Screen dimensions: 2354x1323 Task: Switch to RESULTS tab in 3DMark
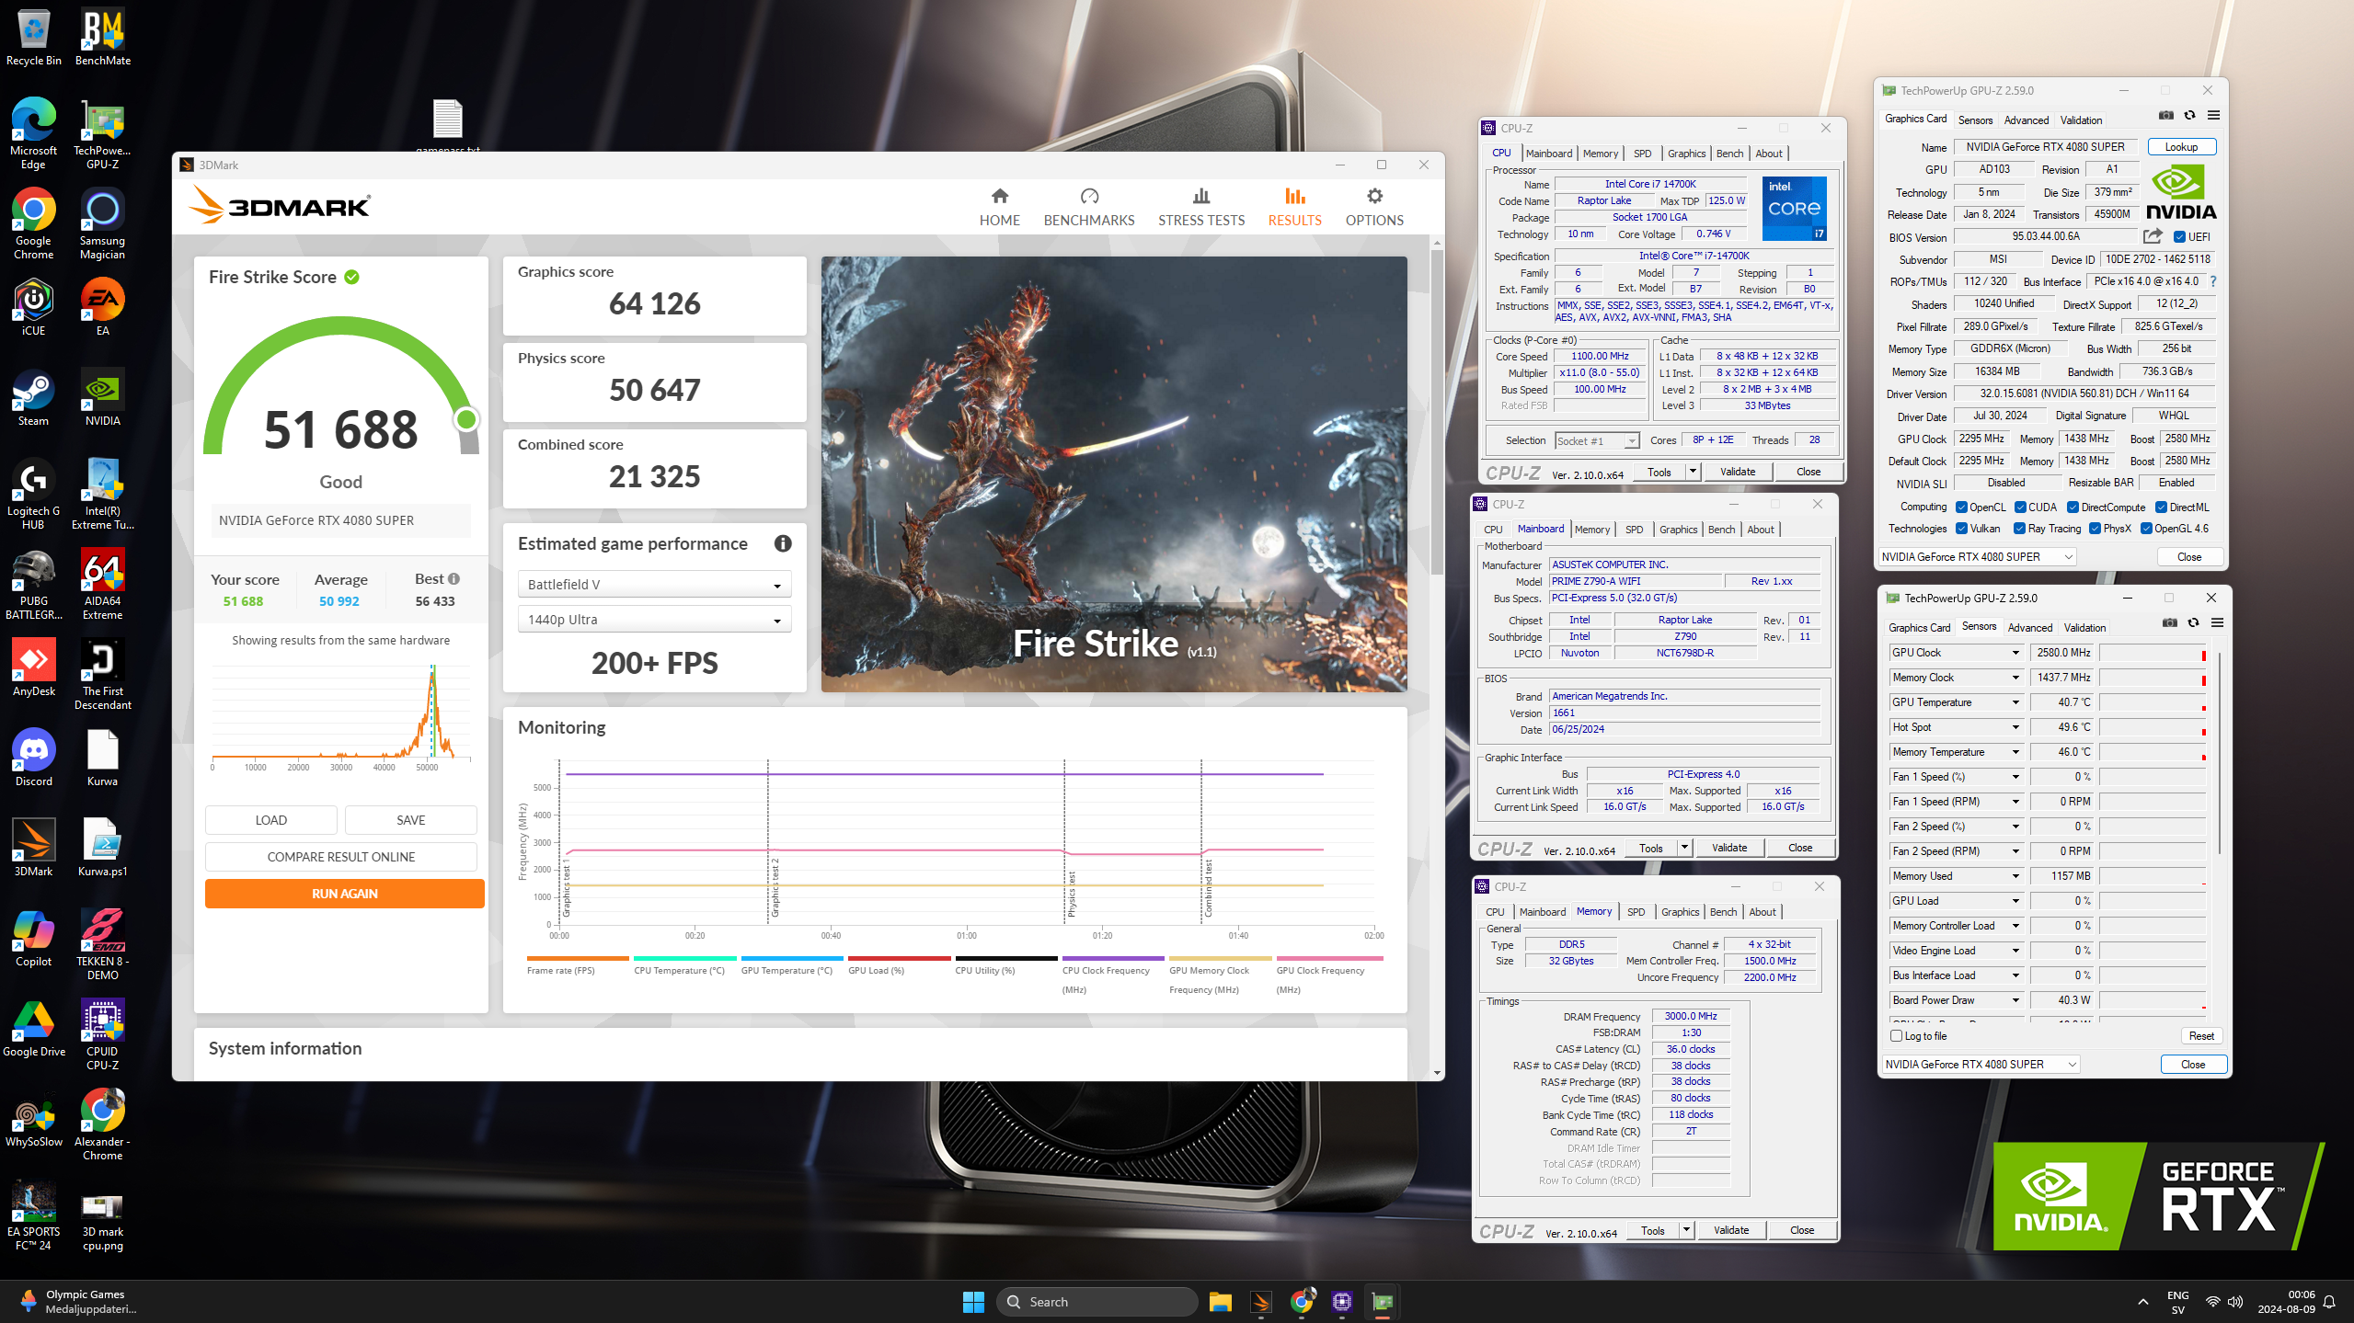(x=1294, y=207)
